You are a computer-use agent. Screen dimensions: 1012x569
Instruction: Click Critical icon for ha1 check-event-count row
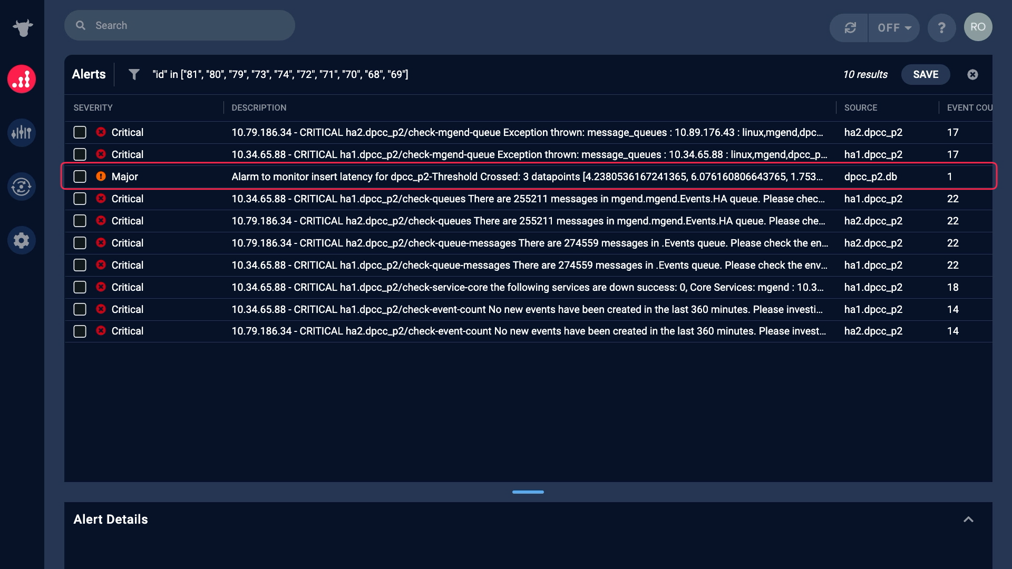[101, 309]
